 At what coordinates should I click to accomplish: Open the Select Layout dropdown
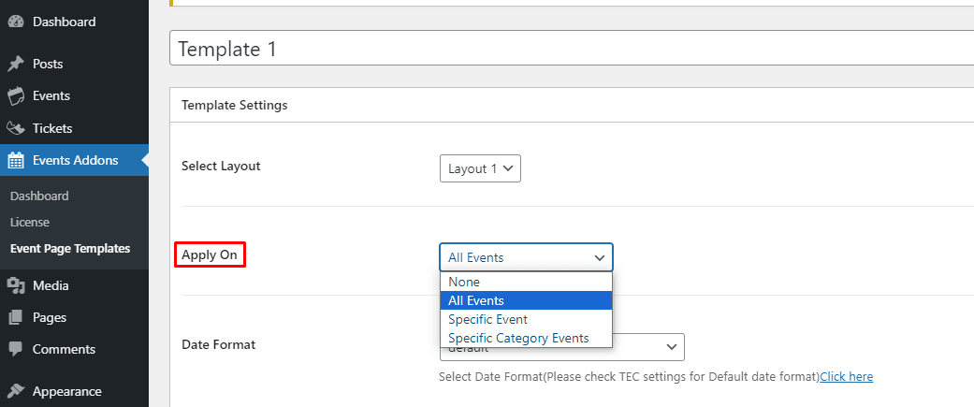[x=480, y=168]
